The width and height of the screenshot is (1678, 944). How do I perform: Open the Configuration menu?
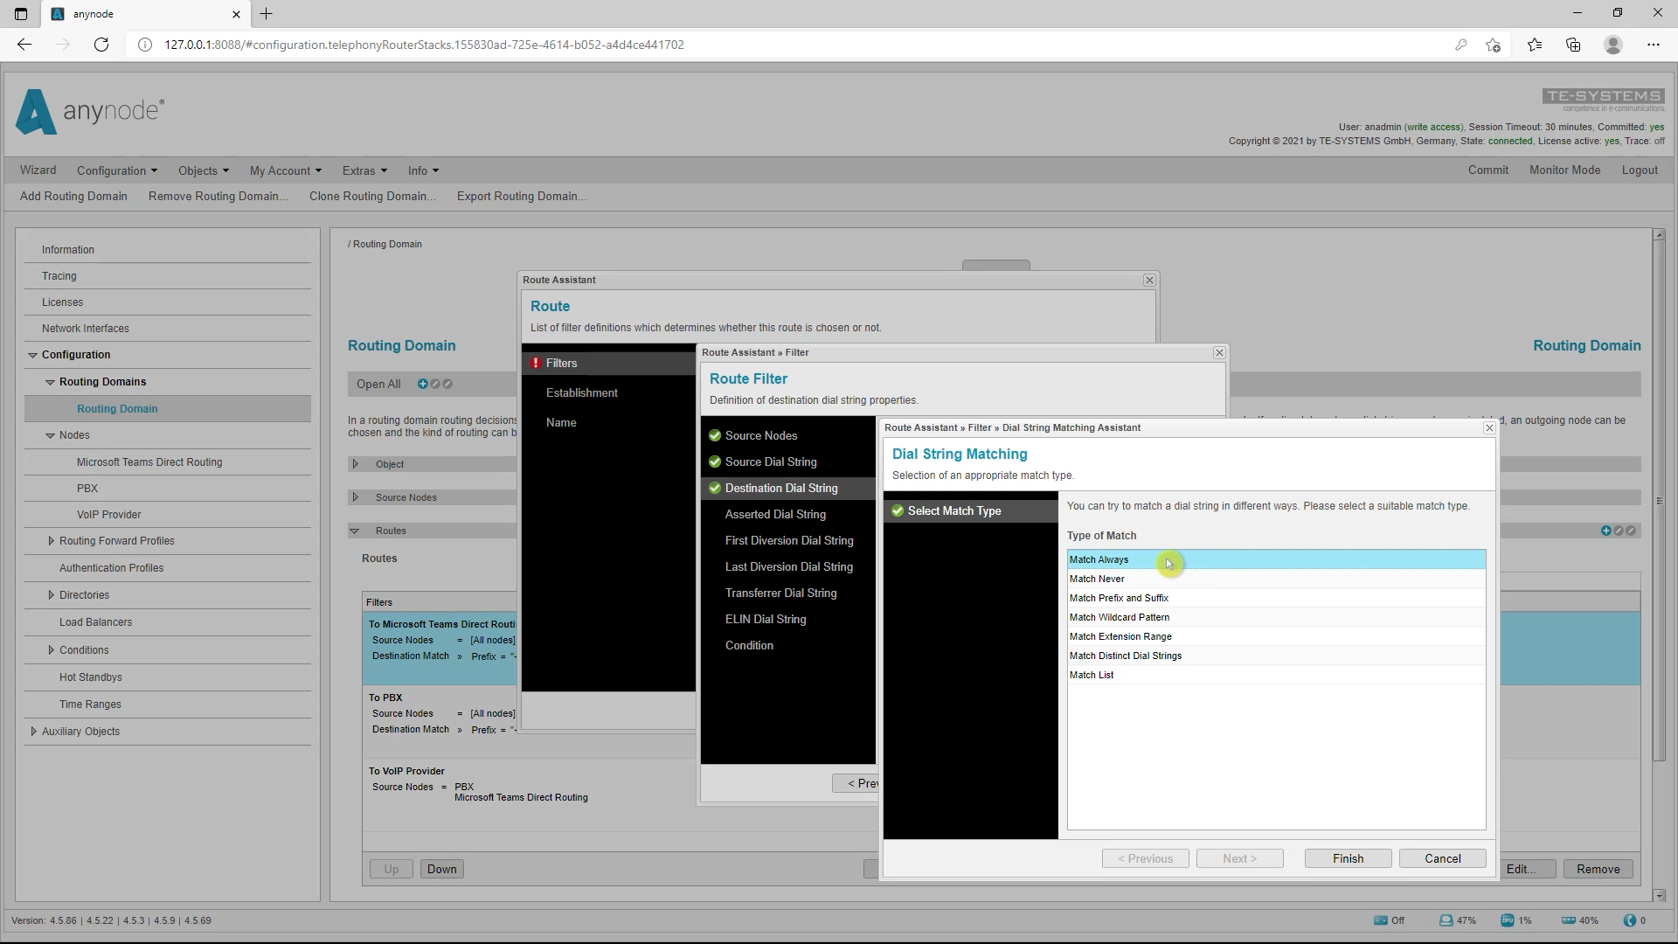[117, 170]
